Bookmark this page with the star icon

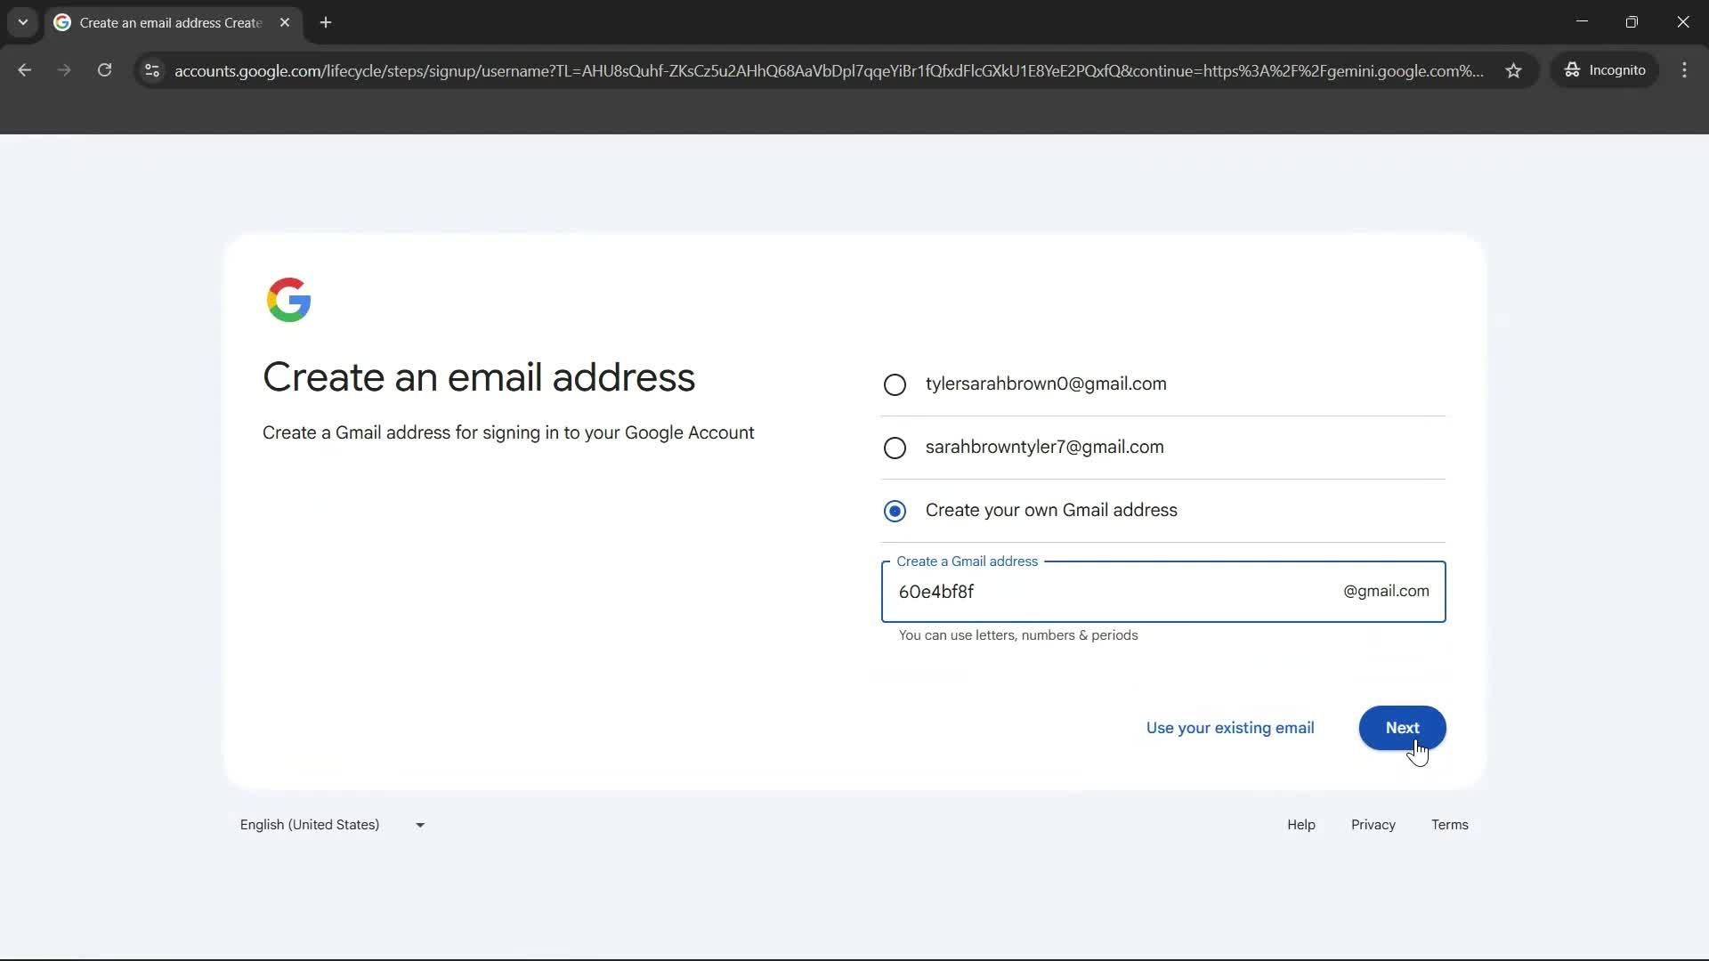pos(1513,70)
